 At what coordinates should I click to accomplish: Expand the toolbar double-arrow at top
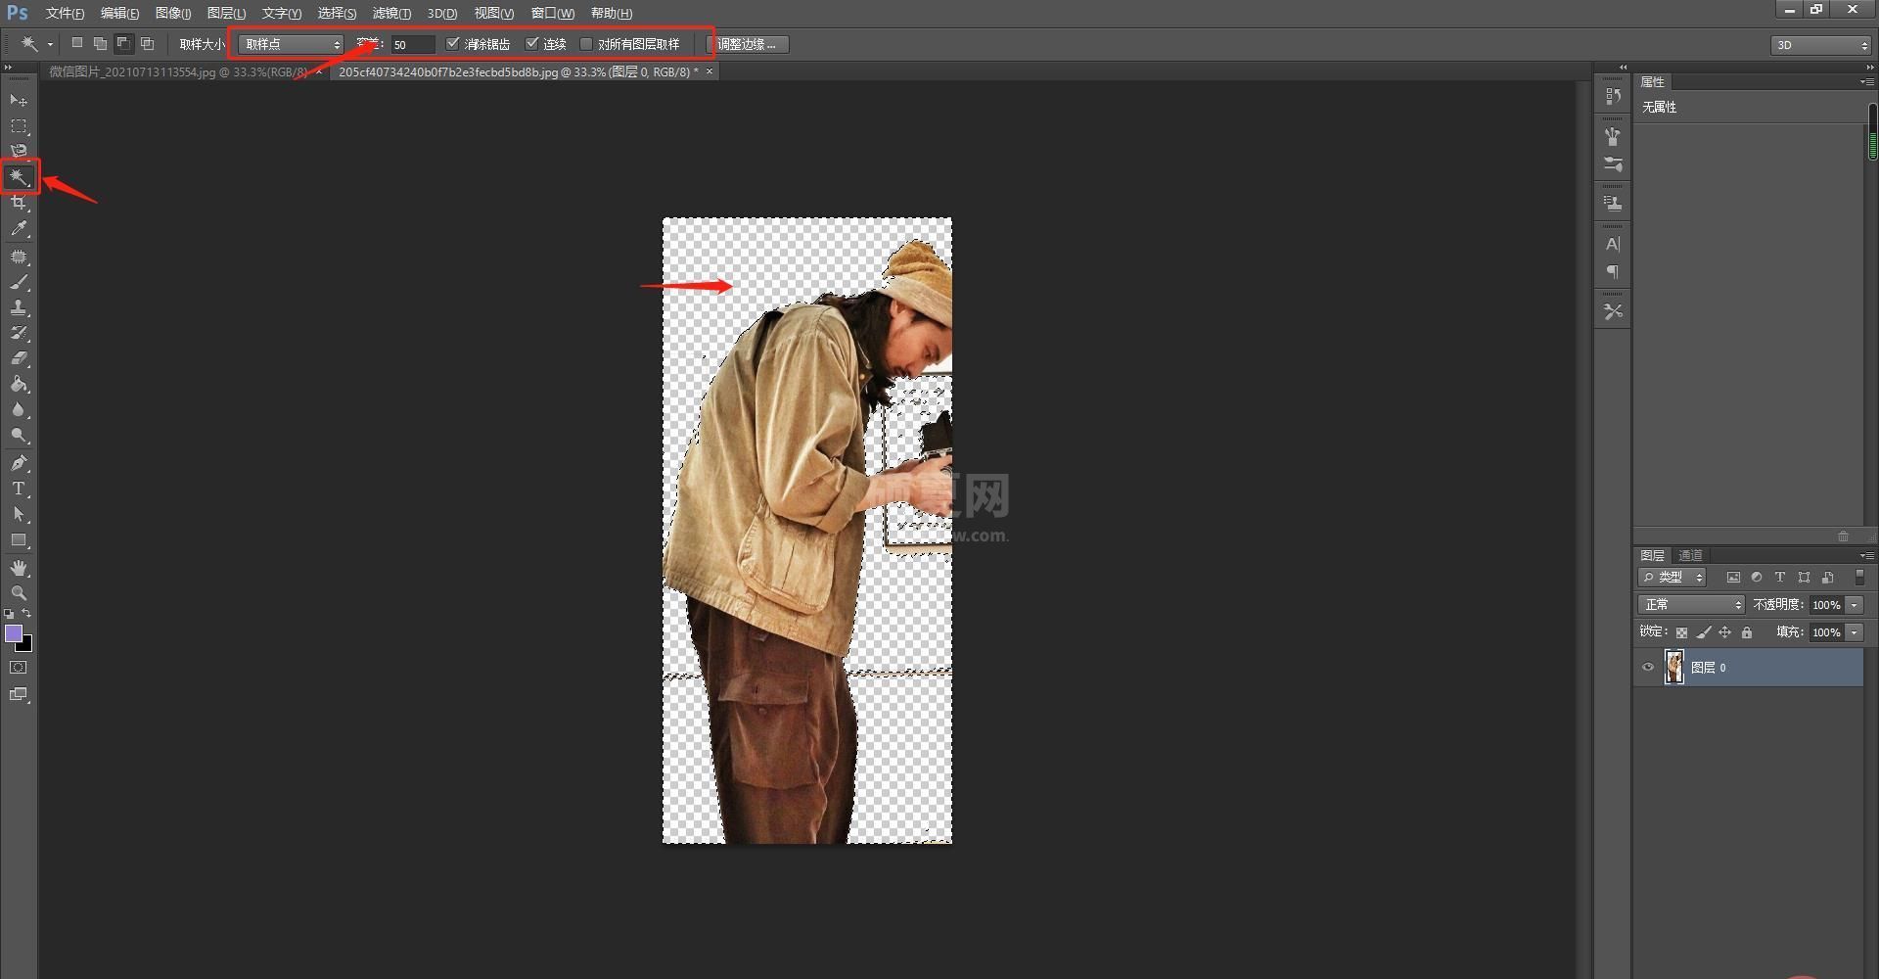[8, 68]
